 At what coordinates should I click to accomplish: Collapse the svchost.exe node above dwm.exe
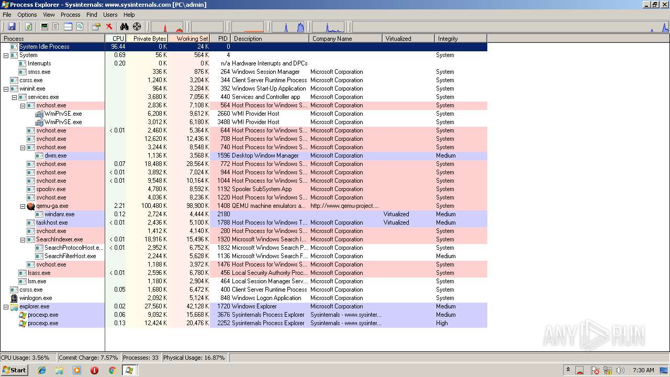tap(23, 147)
